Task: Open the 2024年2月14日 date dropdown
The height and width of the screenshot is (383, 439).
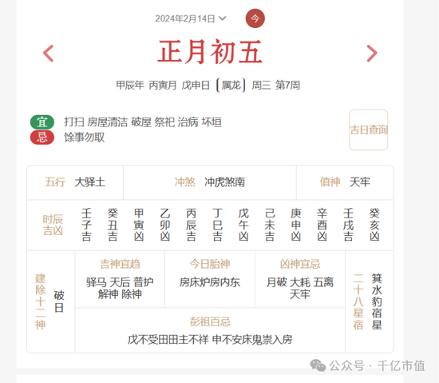Action: [191, 18]
